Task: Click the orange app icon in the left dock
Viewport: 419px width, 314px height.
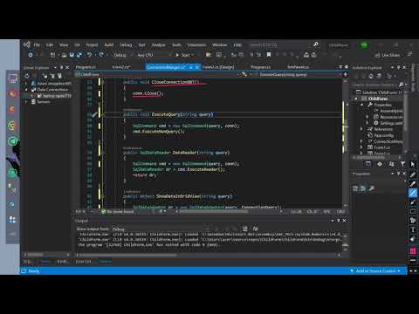Action: 12,109
